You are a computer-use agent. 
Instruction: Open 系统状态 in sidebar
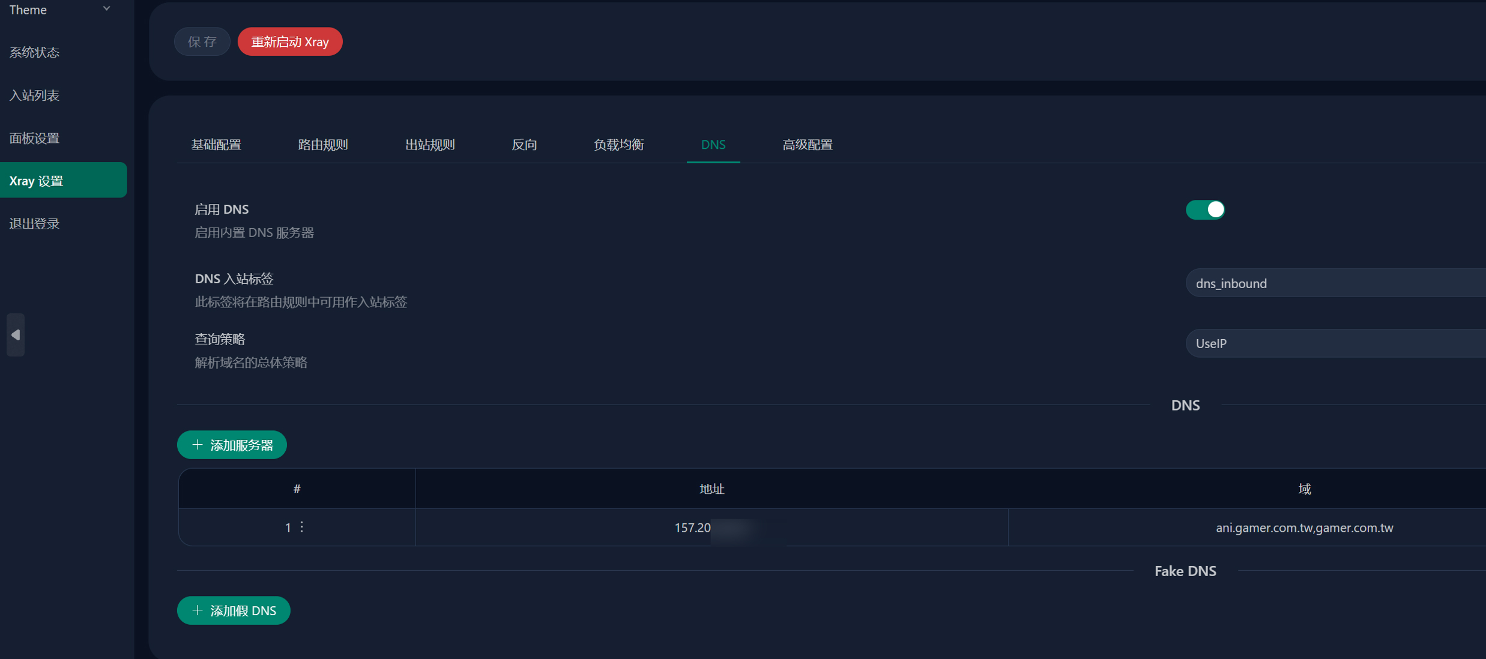click(x=35, y=52)
